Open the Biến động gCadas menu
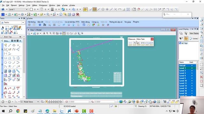This screenshot has width=204, height=114. point(85,22)
